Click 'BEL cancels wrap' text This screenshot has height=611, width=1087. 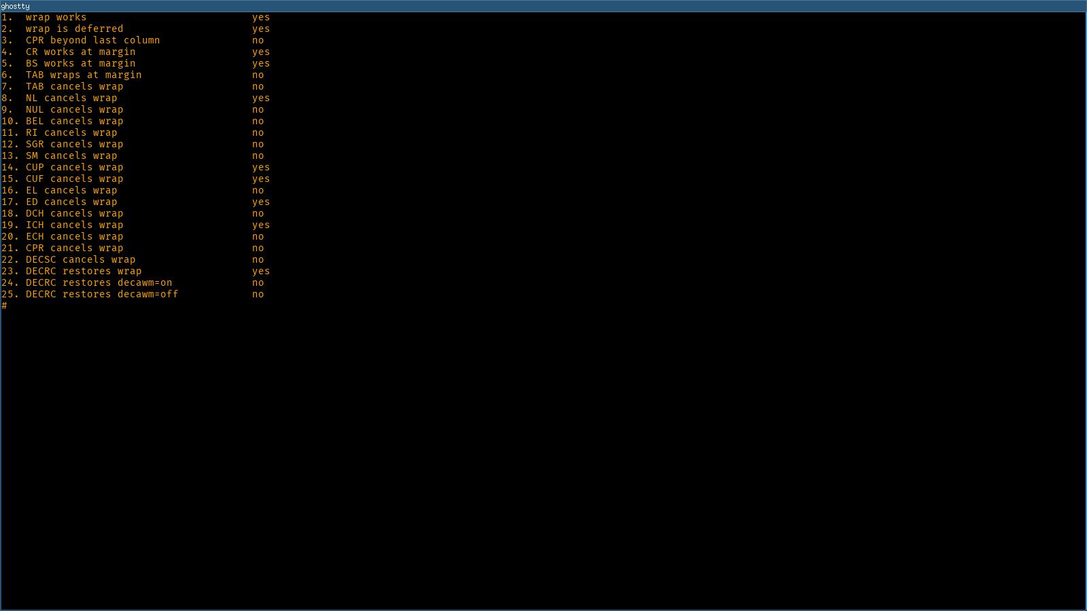(x=75, y=122)
